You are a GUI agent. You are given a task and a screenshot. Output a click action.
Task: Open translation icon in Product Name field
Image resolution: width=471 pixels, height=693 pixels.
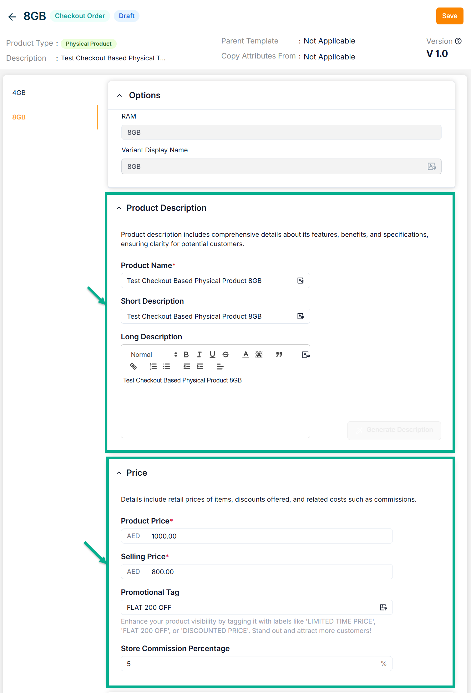(301, 281)
